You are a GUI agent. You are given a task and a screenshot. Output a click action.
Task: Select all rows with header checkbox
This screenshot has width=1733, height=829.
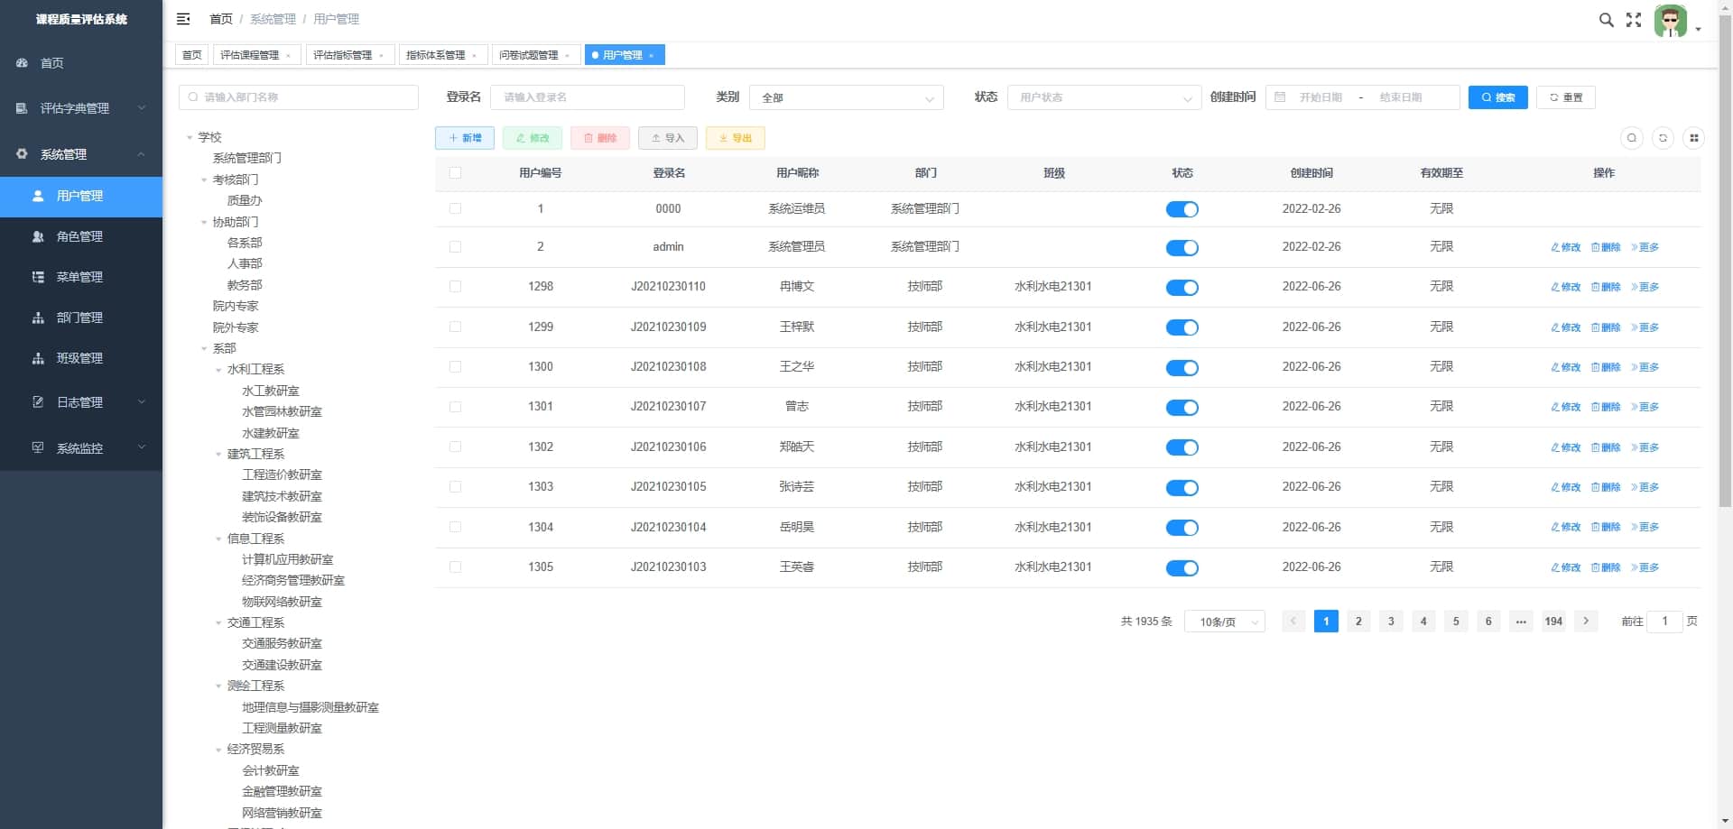455,173
